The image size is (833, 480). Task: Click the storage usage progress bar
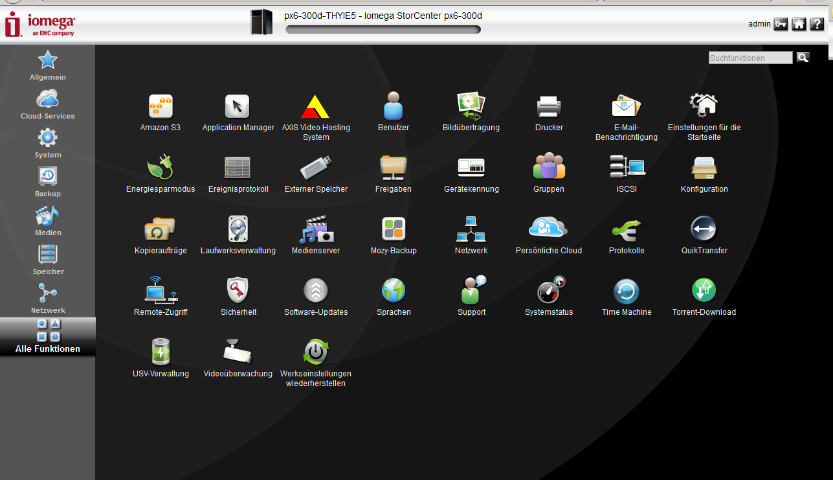tap(383, 29)
